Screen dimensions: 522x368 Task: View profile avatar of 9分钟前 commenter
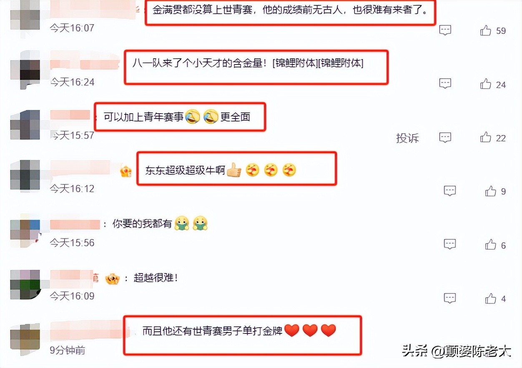click(25, 336)
